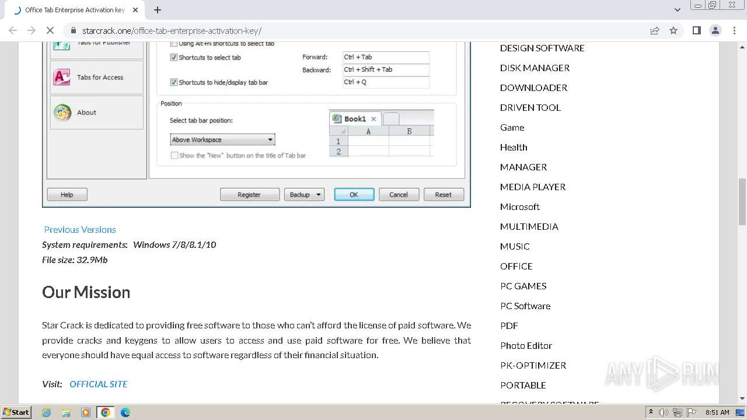Open MUSIC category

click(x=515, y=246)
